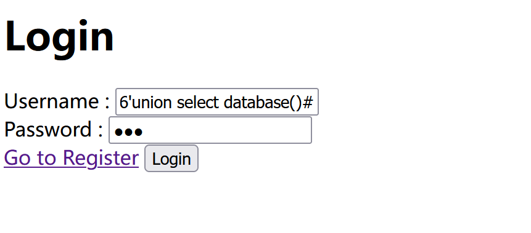Click the large Login page heading
The image size is (531, 233).
pos(59,36)
